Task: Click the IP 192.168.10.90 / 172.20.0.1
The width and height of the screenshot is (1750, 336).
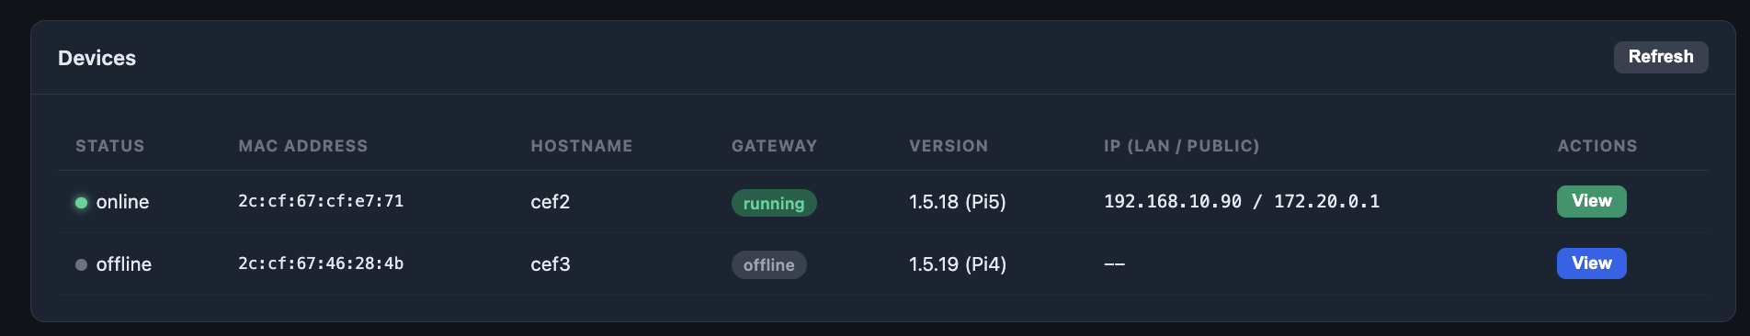Action: (1242, 201)
